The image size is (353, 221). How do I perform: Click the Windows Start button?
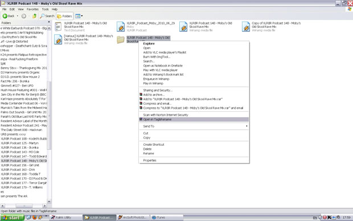[x=12, y=218]
